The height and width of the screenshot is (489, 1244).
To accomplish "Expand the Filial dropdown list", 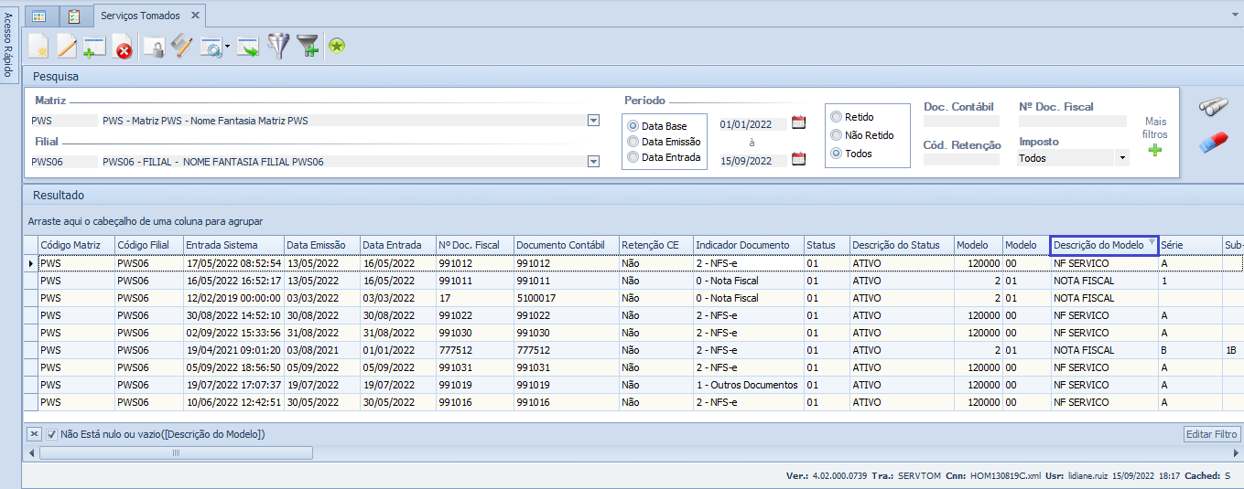I will tap(593, 162).
